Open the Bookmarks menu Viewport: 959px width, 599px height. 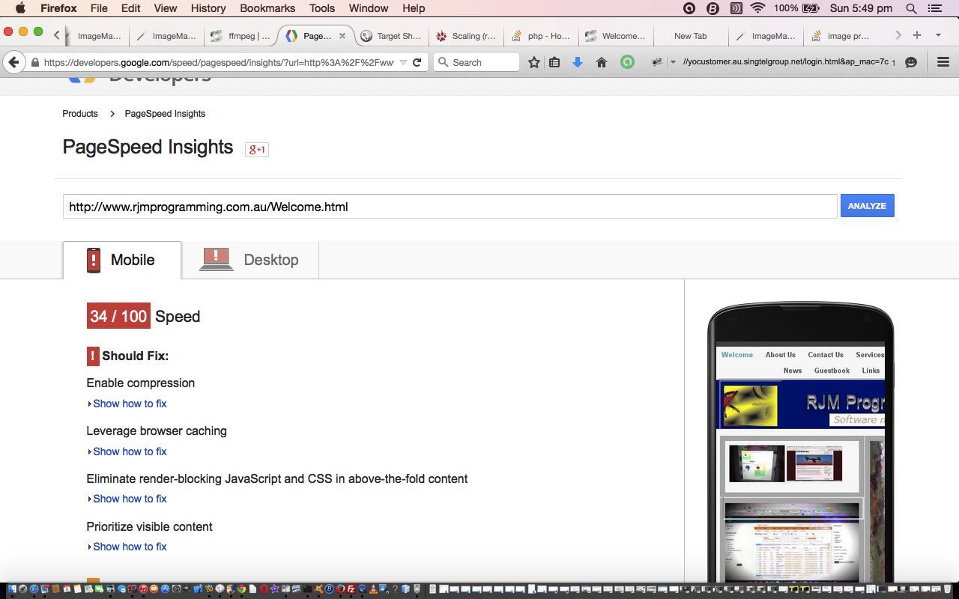click(x=267, y=8)
